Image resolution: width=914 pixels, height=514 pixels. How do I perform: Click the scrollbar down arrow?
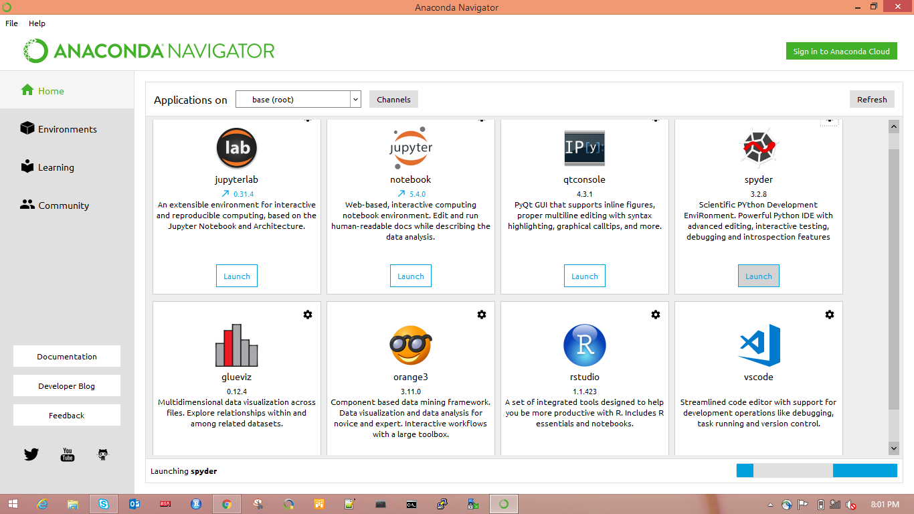pyautogui.click(x=893, y=448)
